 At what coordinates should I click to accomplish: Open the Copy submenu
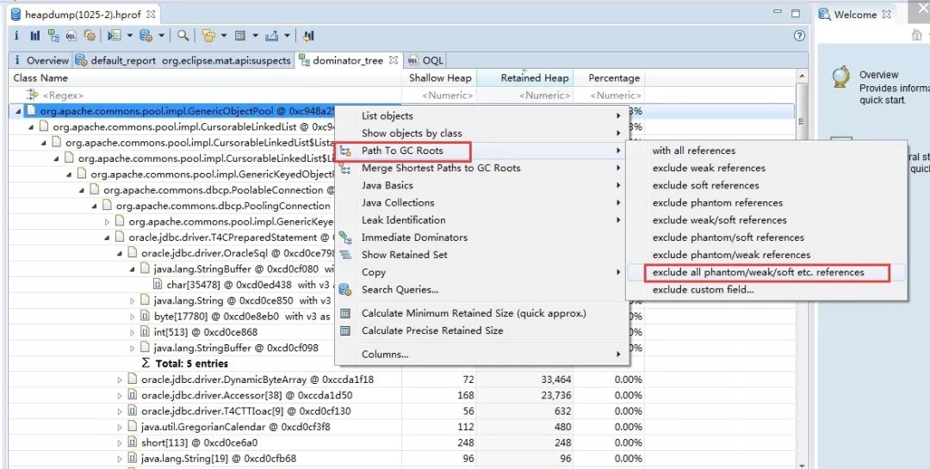[481, 272]
